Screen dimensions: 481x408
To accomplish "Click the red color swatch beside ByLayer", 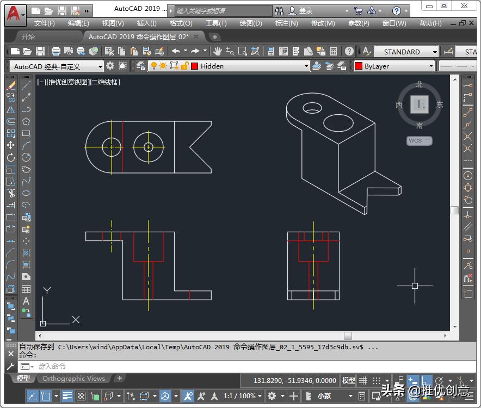I will [x=360, y=66].
